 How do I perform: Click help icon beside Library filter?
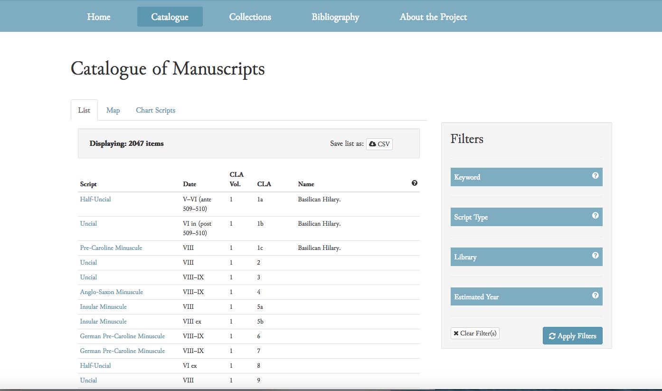click(x=595, y=256)
